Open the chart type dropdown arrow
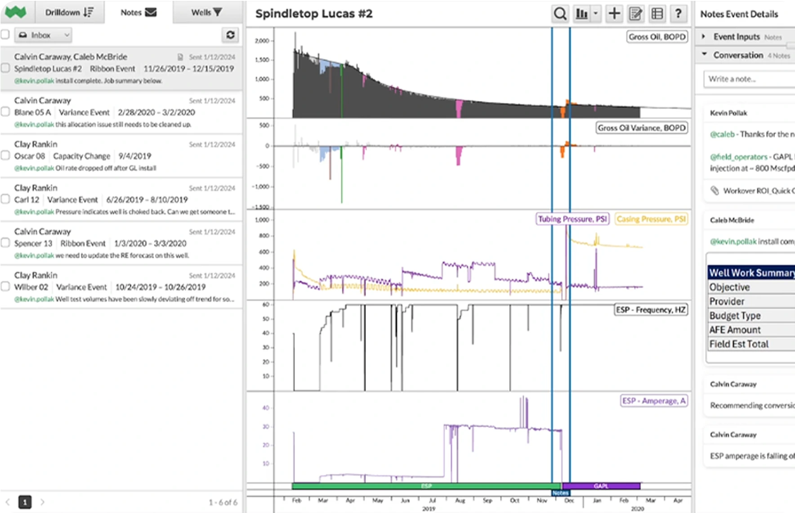The image size is (795, 513). click(596, 13)
